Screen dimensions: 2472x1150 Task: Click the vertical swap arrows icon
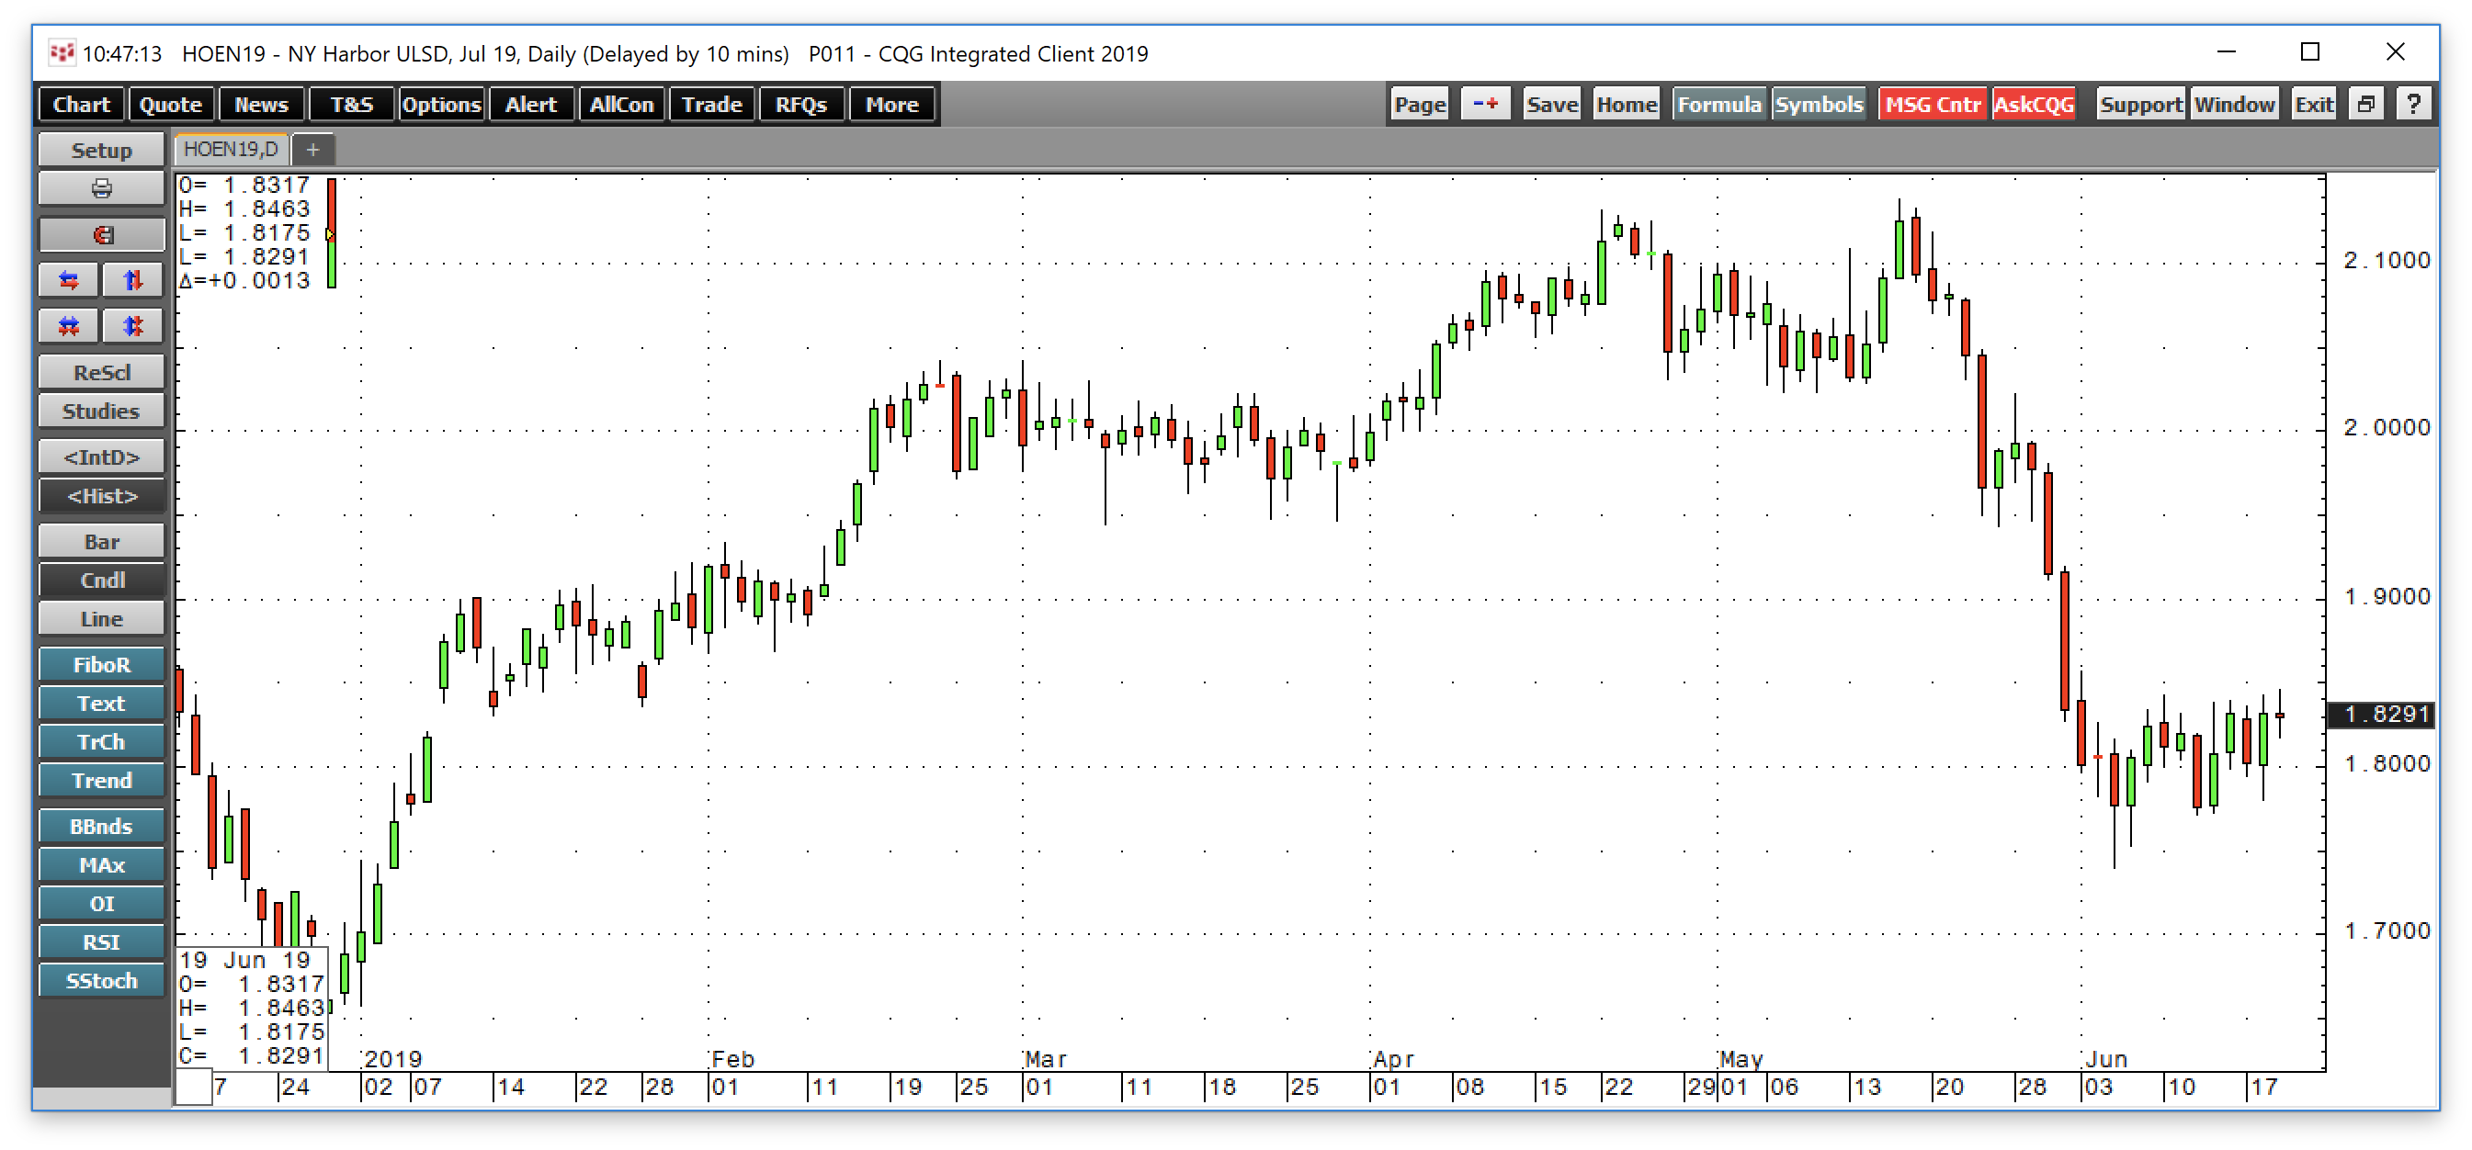[x=133, y=280]
